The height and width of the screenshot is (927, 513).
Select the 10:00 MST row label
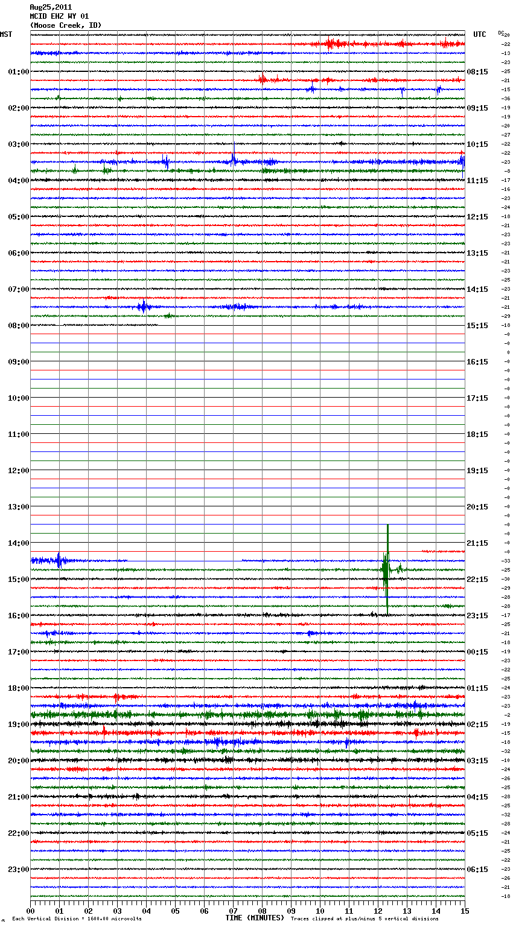19,398
